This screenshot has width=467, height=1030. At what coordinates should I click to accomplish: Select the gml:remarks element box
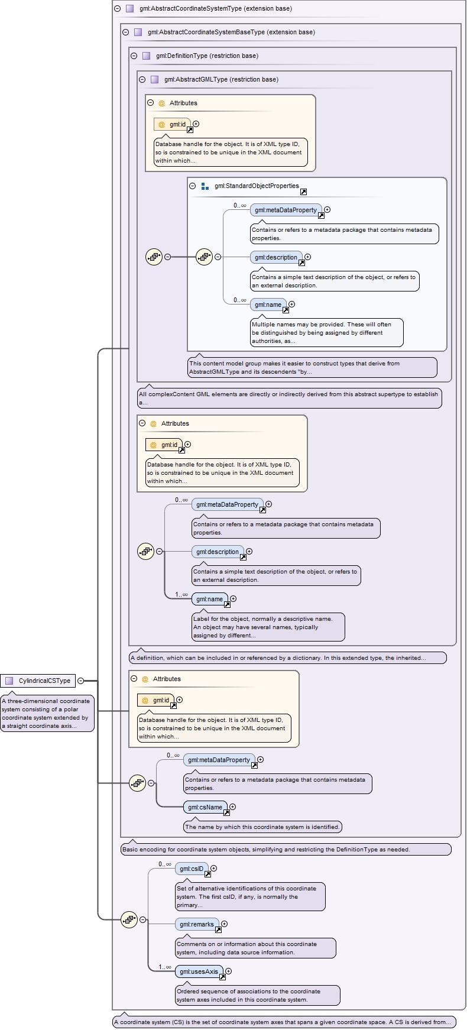pos(196,924)
